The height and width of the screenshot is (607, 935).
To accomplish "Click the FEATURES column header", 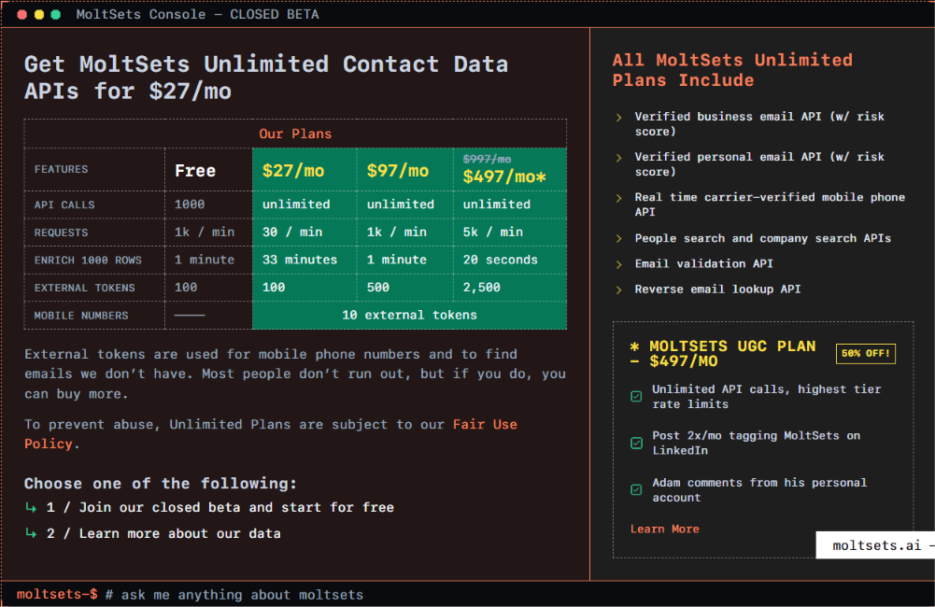I will [x=61, y=169].
